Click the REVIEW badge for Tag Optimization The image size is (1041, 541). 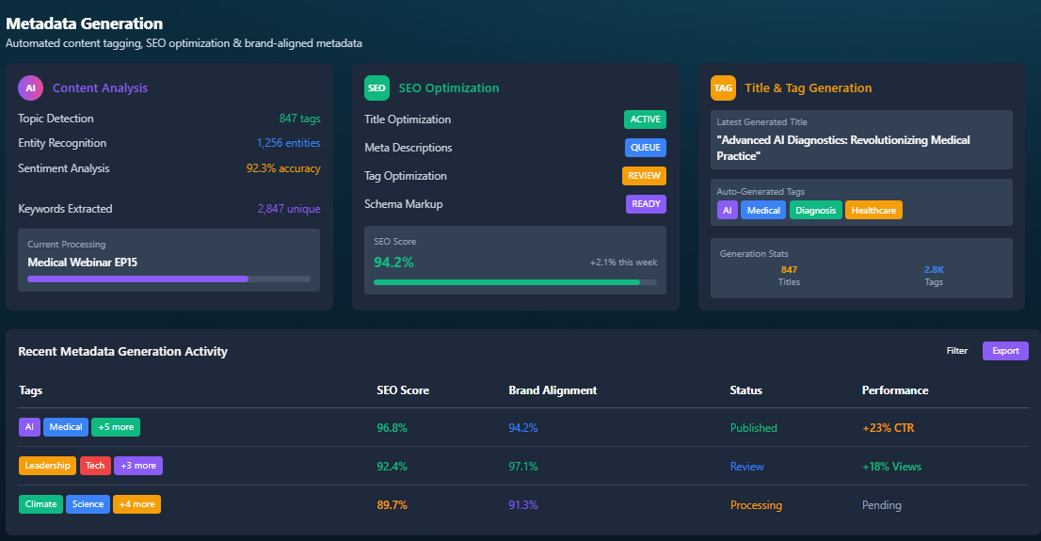644,176
